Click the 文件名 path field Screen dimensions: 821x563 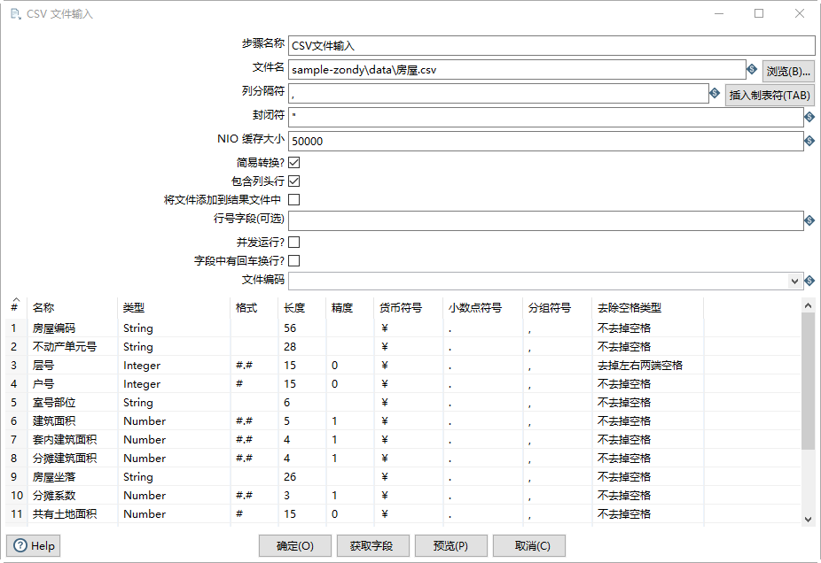[x=517, y=70]
